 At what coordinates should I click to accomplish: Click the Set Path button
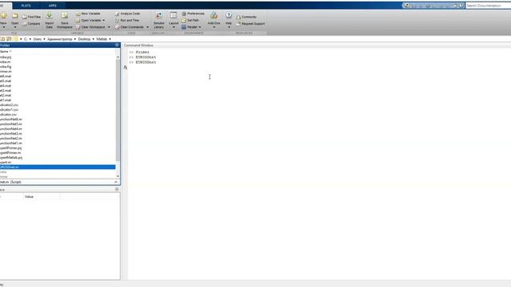click(190, 20)
